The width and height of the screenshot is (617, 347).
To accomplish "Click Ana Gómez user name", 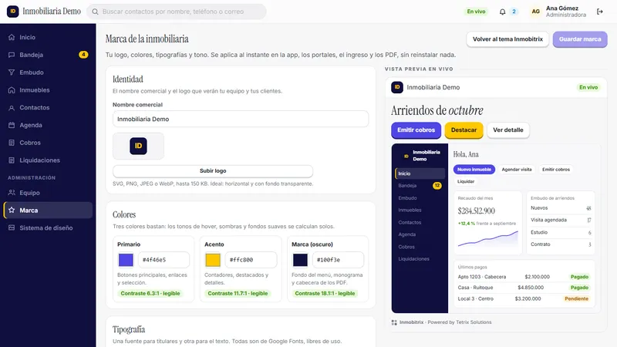I will [x=562, y=8].
